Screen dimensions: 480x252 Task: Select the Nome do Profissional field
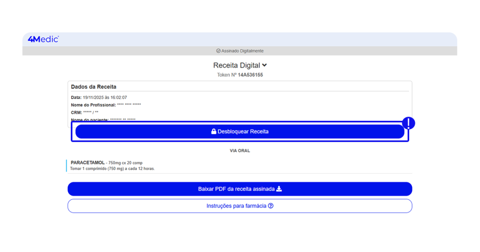[x=106, y=105]
